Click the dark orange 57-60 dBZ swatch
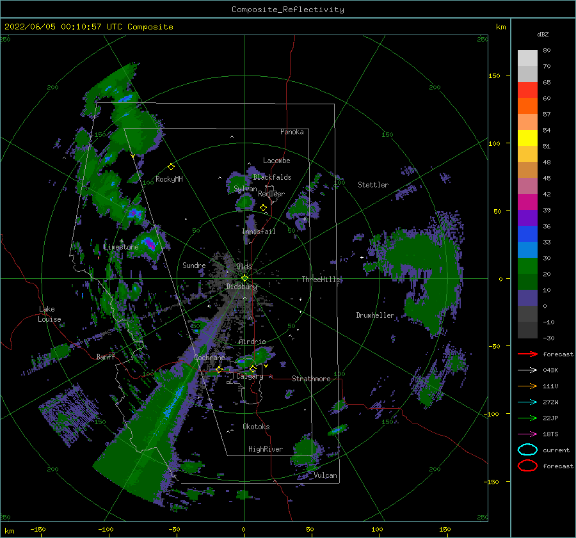 pos(527,106)
